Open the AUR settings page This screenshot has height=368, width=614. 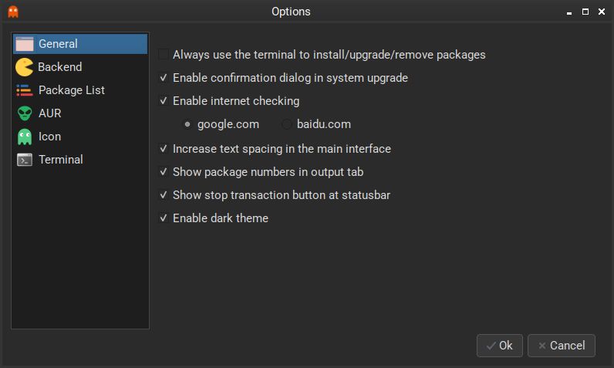(80, 113)
